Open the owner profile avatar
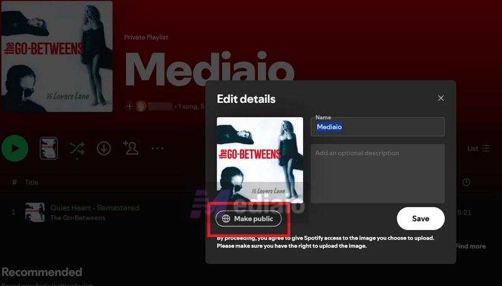The image size is (502, 286). [141, 106]
